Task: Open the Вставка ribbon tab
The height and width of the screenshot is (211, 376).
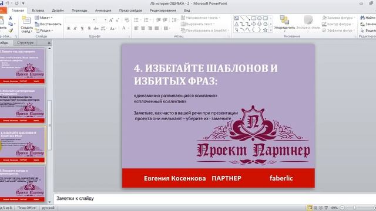Action: (38, 11)
